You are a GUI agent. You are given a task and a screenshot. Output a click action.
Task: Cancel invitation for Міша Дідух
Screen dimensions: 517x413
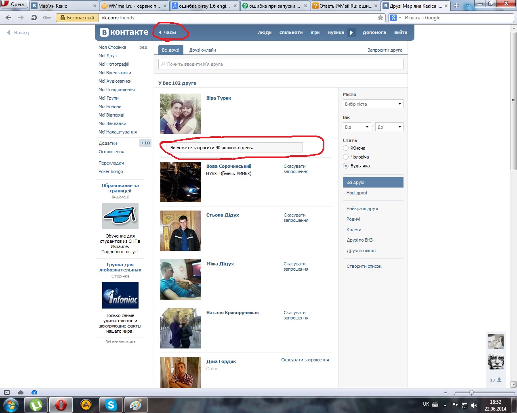pyautogui.click(x=296, y=266)
